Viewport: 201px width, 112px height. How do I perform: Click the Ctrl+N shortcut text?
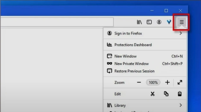click(x=177, y=56)
